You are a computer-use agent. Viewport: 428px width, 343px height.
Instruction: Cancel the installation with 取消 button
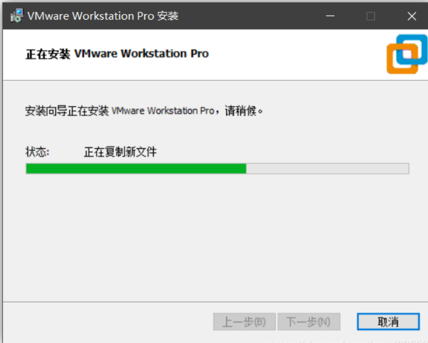pyautogui.click(x=388, y=322)
